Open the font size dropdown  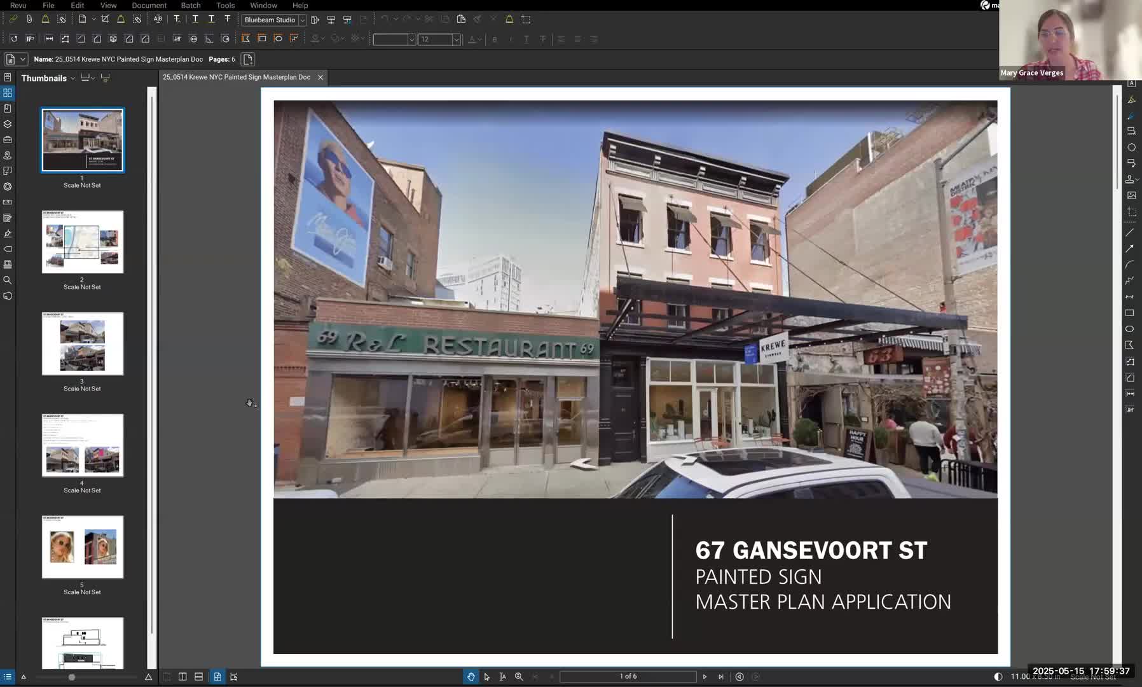tap(456, 39)
